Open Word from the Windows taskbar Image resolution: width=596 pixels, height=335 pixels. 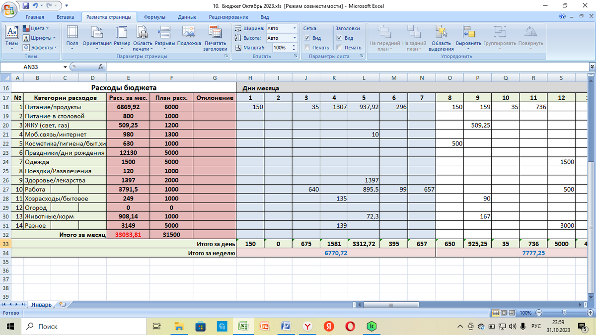(286, 326)
